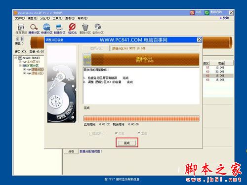Open the 帮助 menu in menu bar
The height and width of the screenshot is (185, 247).
click(x=82, y=18)
